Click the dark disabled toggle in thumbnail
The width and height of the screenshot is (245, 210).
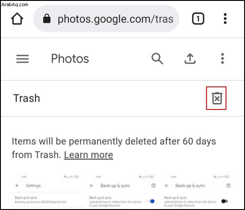(225, 201)
